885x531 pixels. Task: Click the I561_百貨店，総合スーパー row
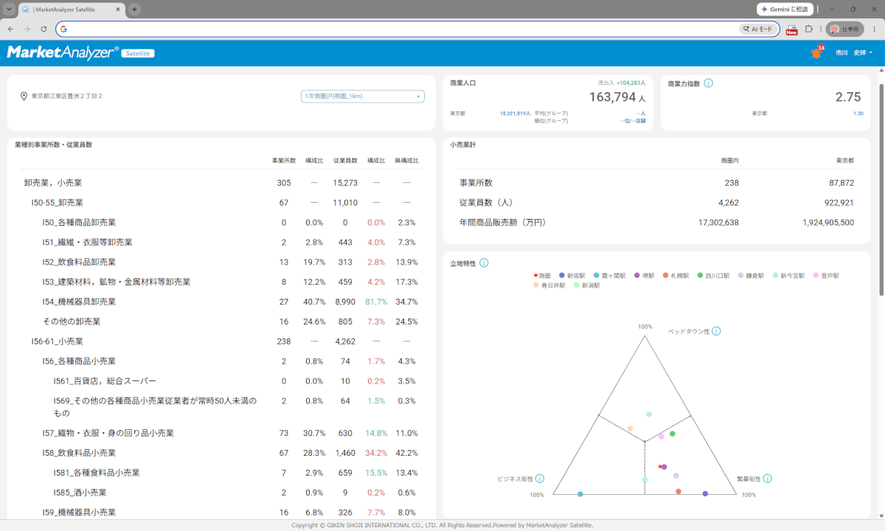click(x=221, y=381)
